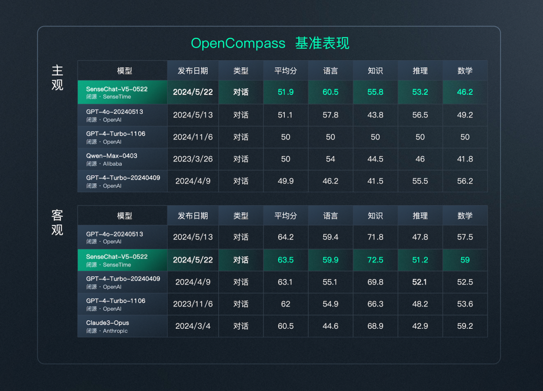
Task: Click Qwen-Max-0403 language score 54
Action: 330,159
